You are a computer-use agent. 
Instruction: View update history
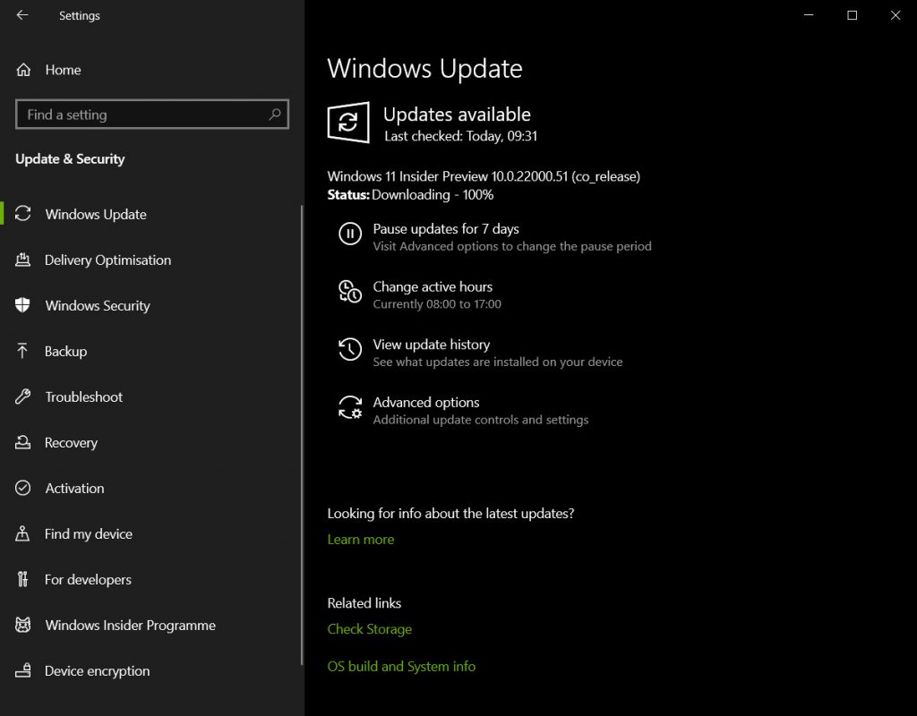(431, 345)
